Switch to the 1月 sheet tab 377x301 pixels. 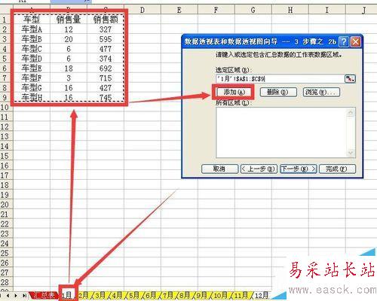[67, 295]
